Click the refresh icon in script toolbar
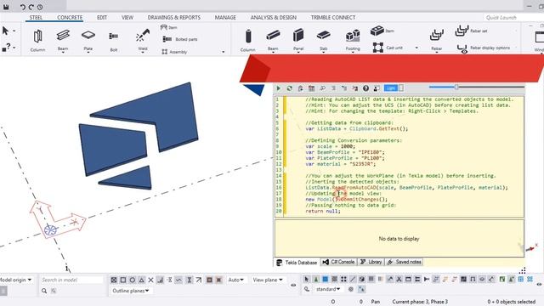The image size is (544, 306). (x=289, y=88)
